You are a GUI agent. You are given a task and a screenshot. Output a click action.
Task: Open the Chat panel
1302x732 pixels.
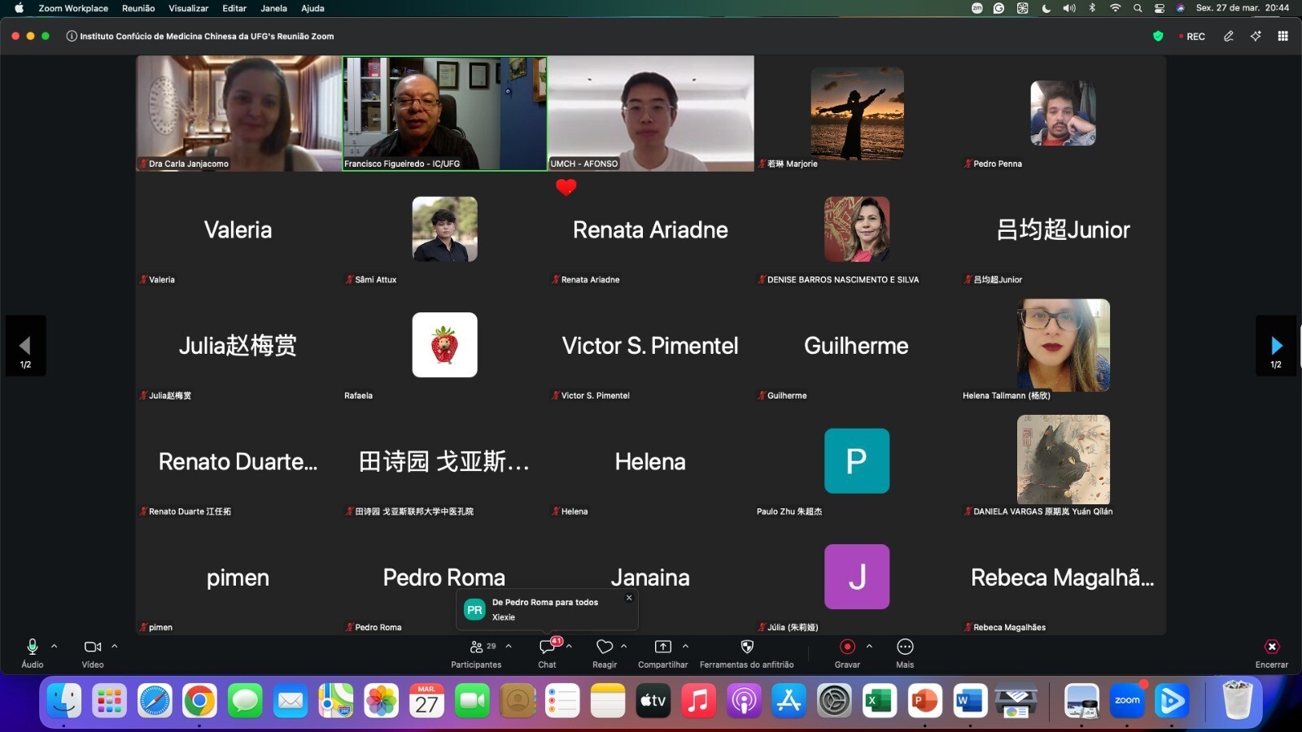coord(547,647)
